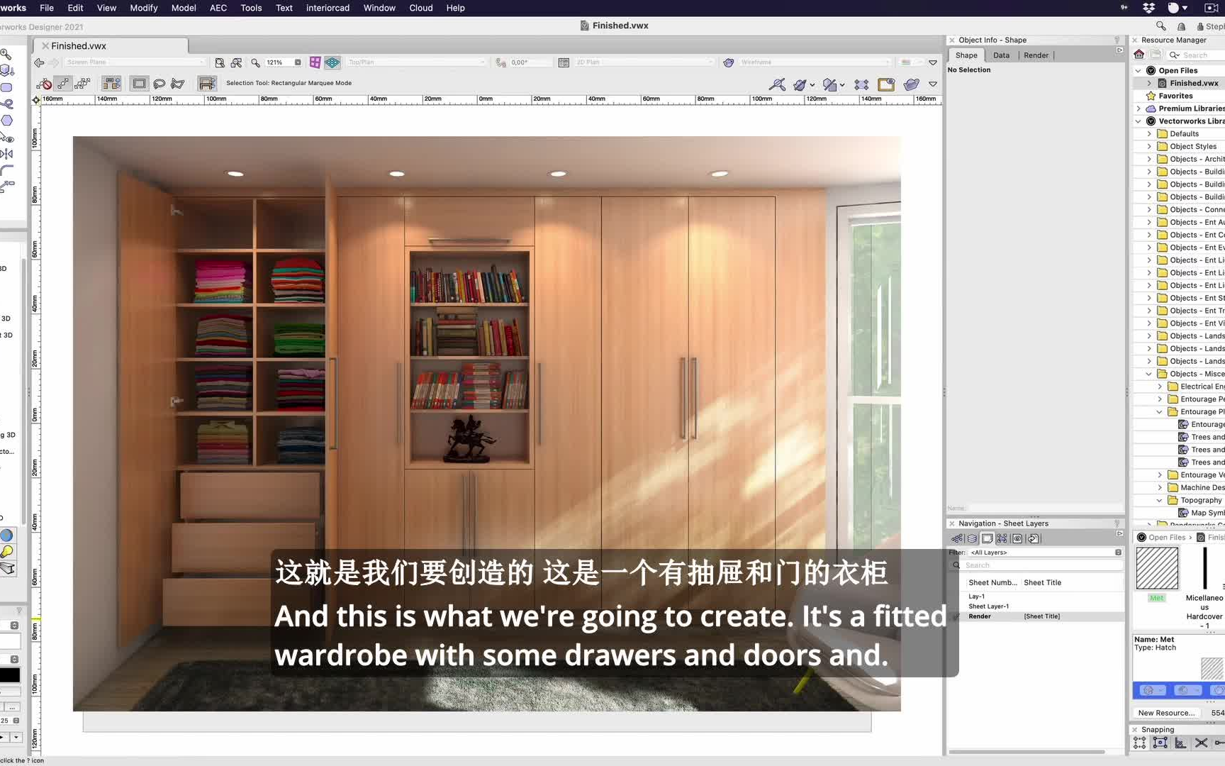The height and width of the screenshot is (766, 1225).
Task: Open Finished.vwx under Open Files
Action: [x=1192, y=82]
